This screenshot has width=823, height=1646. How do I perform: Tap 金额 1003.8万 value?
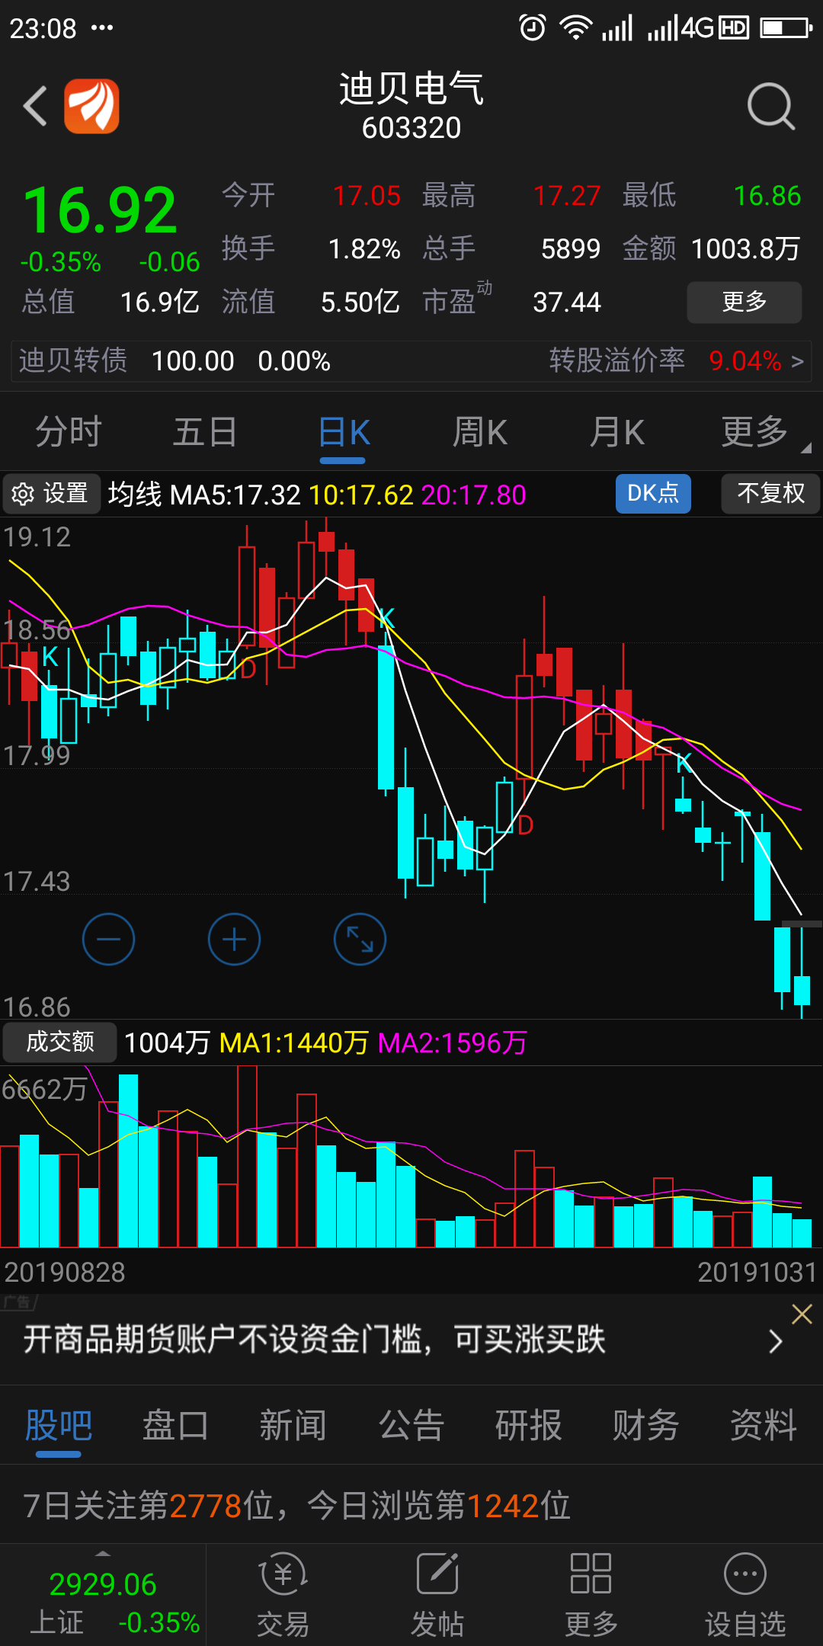[745, 249]
